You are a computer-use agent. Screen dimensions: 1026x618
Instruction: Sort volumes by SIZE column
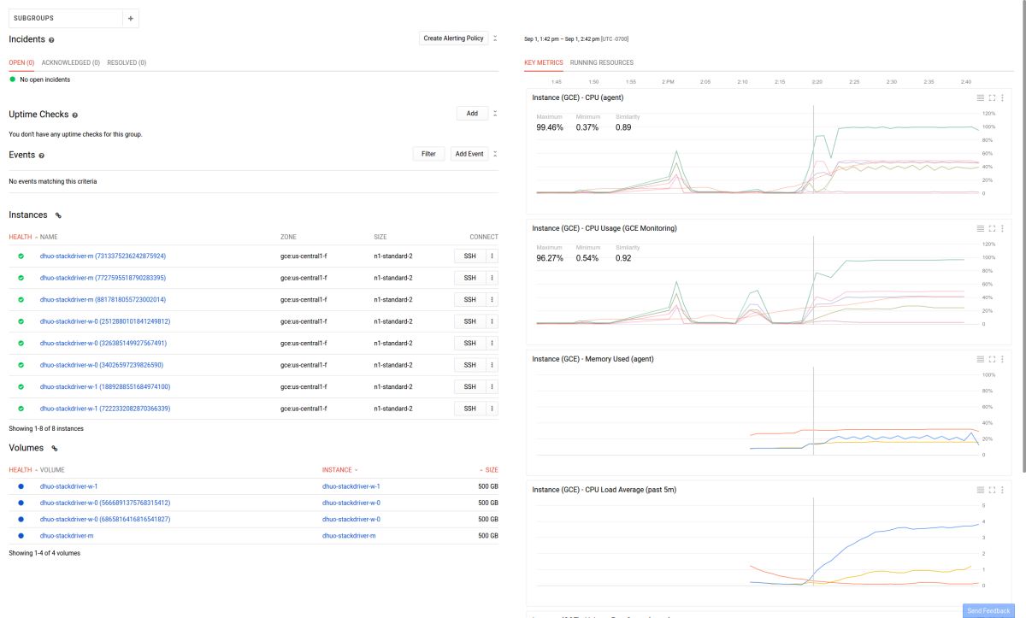click(x=490, y=470)
